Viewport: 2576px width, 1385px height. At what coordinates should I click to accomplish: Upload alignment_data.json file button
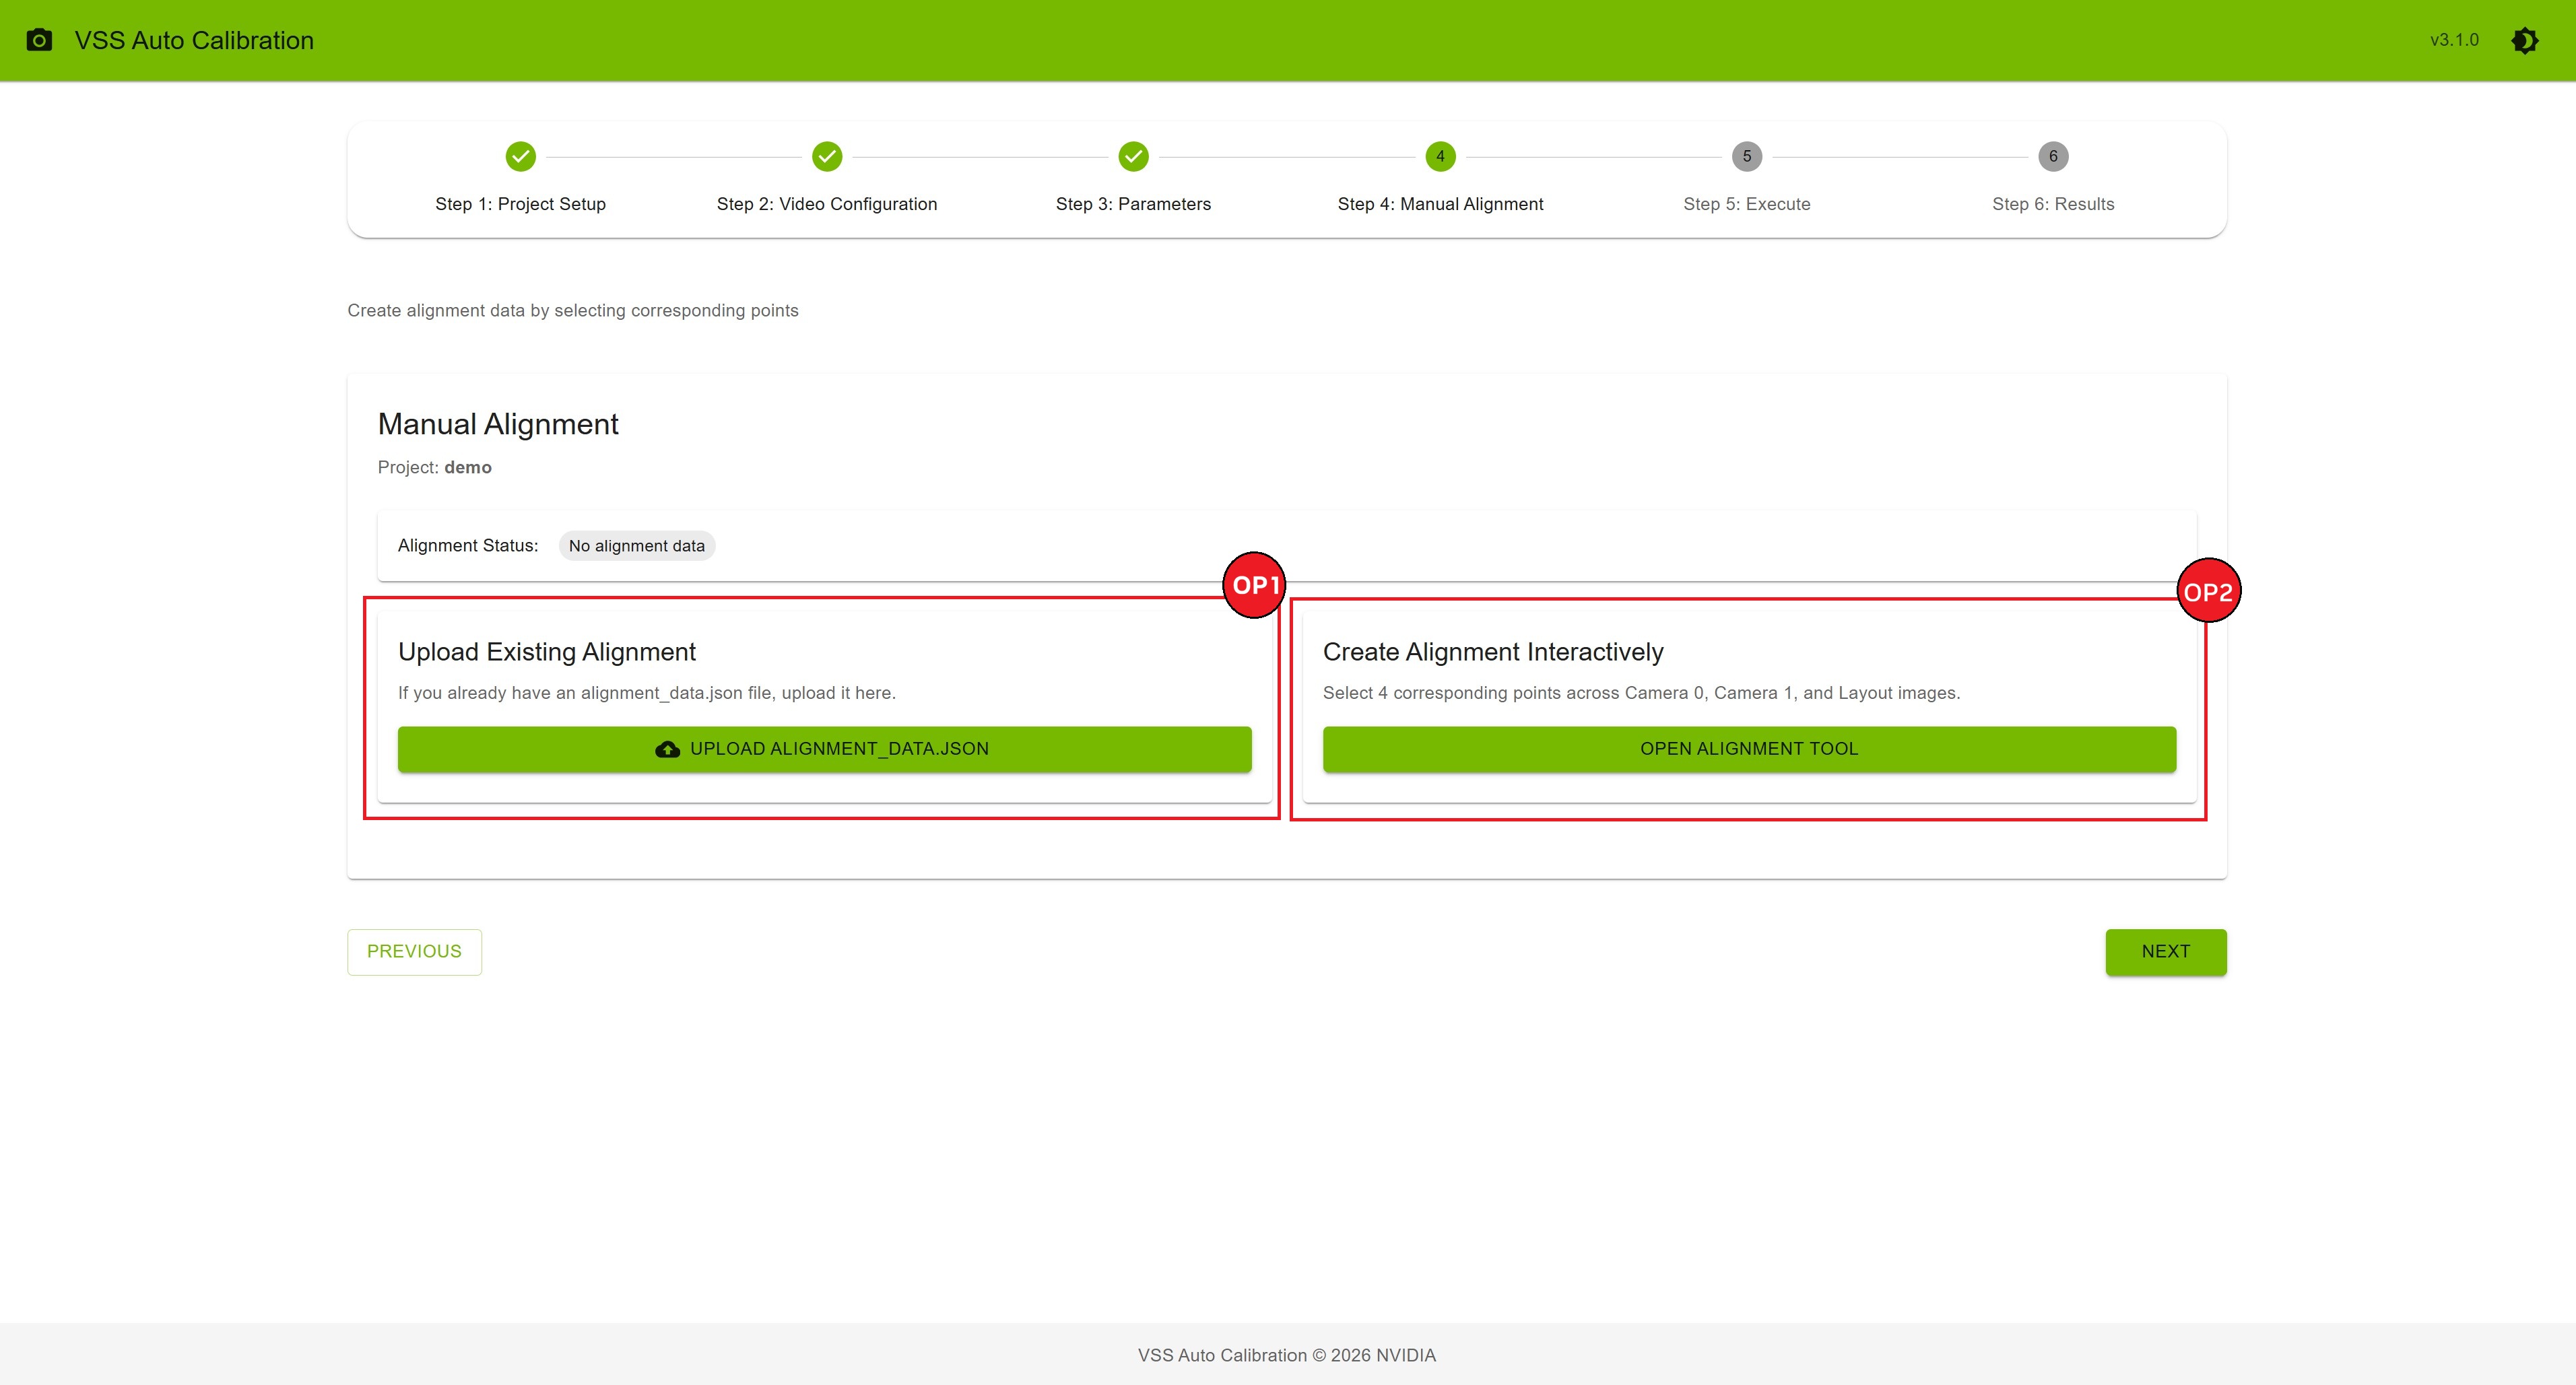tap(824, 749)
